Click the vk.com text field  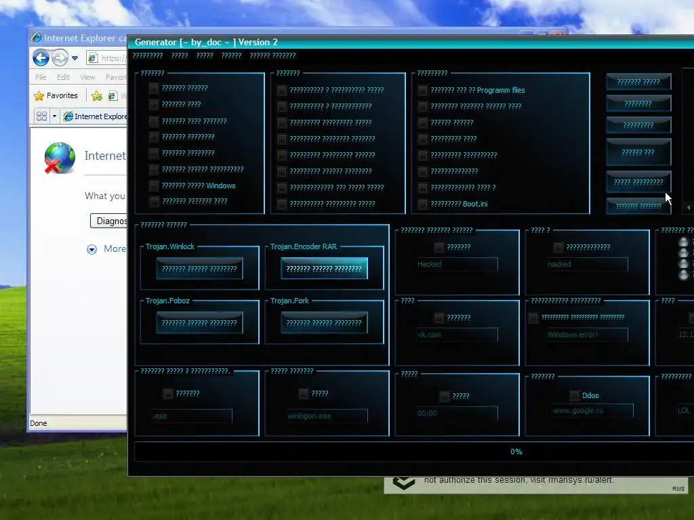(457, 334)
